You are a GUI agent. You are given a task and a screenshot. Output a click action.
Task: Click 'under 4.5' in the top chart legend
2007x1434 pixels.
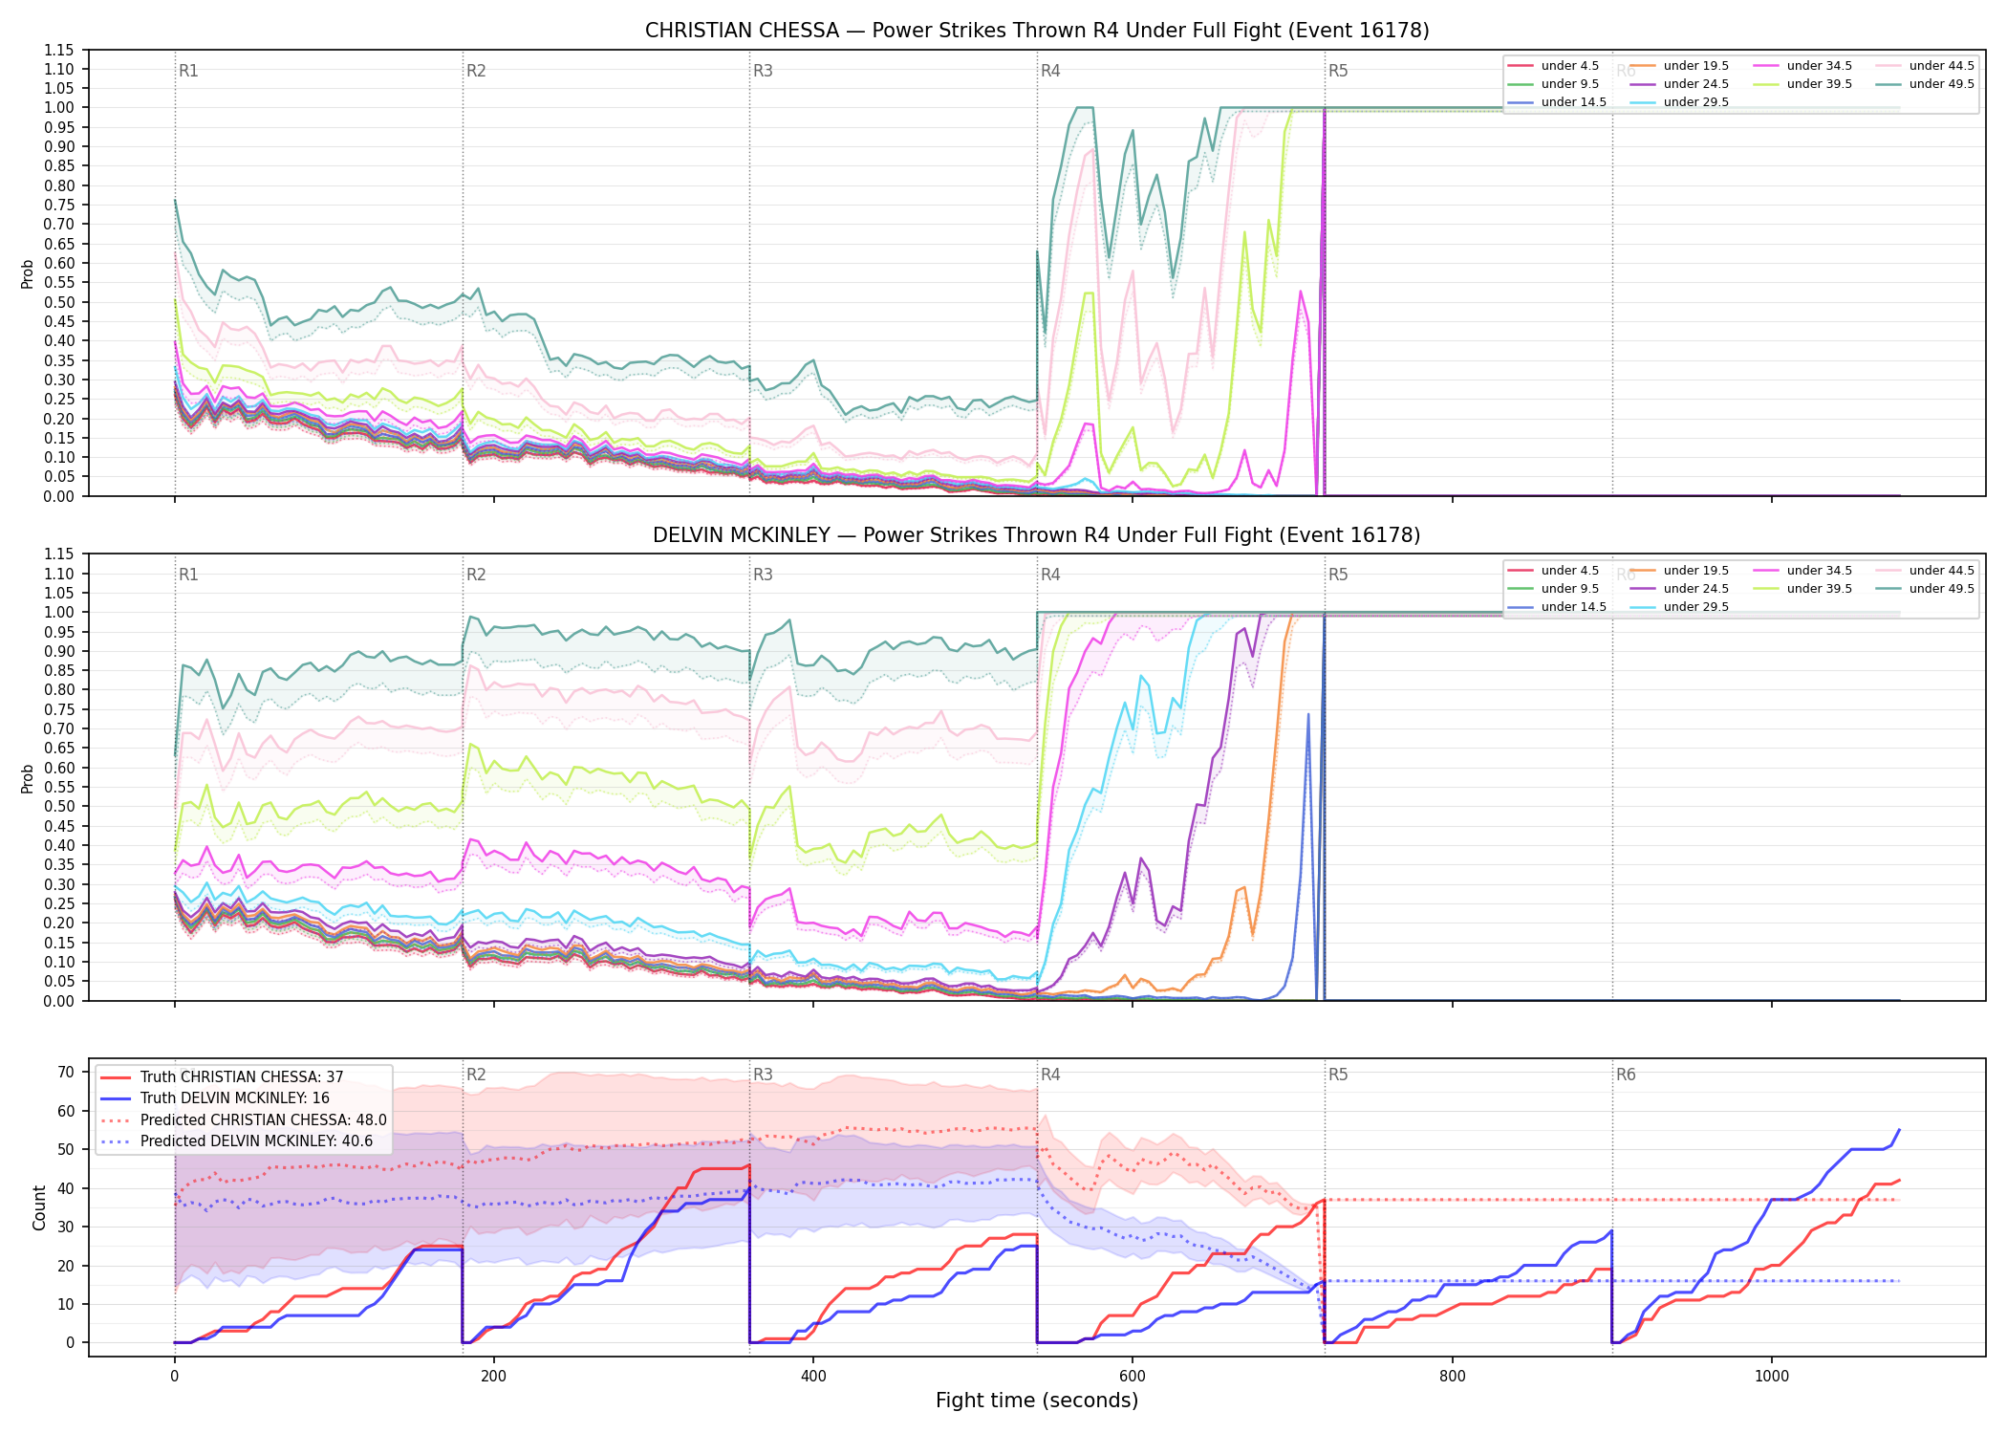[x=1553, y=66]
